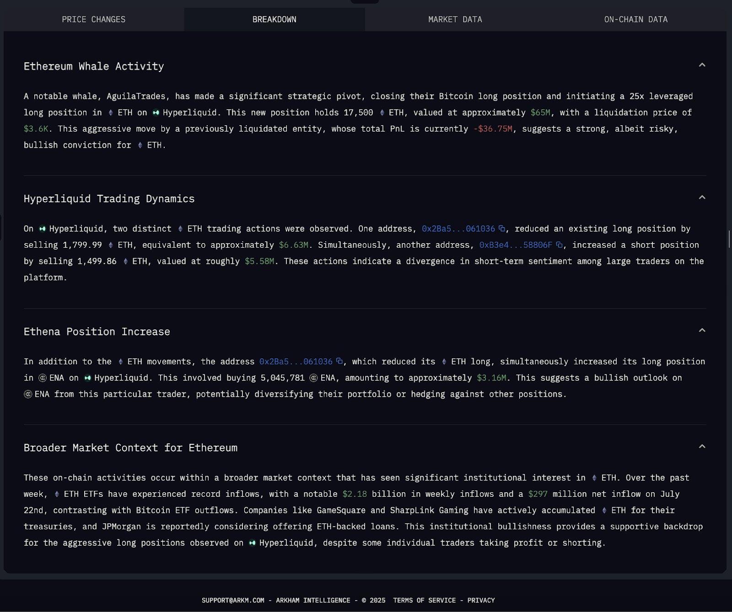The height and width of the screenshot is (612, 732).
Task: Click the ETH icon after 'selling 1,799.99'
Action: click(111, 245)
